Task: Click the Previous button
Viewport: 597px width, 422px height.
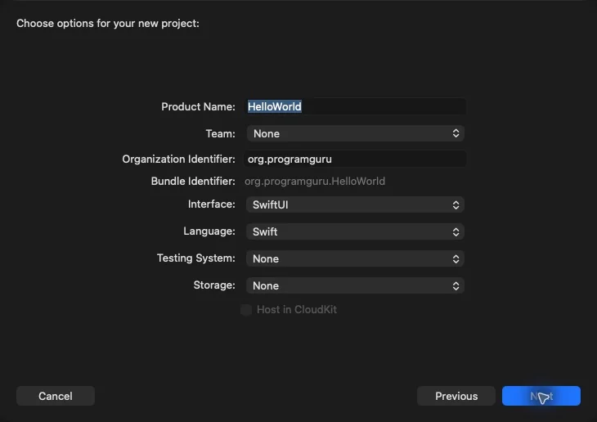Action: (x=456, y=396)
